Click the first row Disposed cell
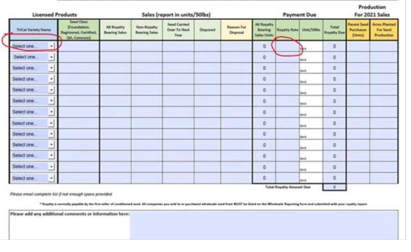 coord(207,46)
